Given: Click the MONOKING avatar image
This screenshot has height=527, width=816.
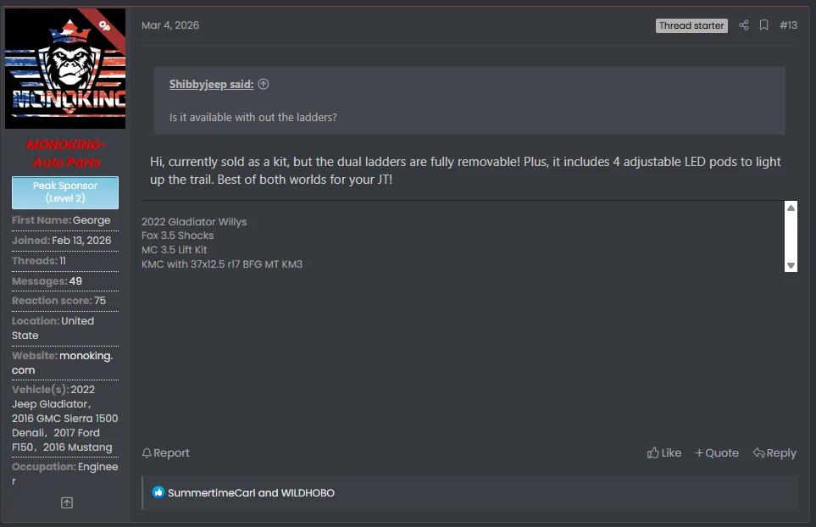Looking at the screenshot, I should point(65,68).
